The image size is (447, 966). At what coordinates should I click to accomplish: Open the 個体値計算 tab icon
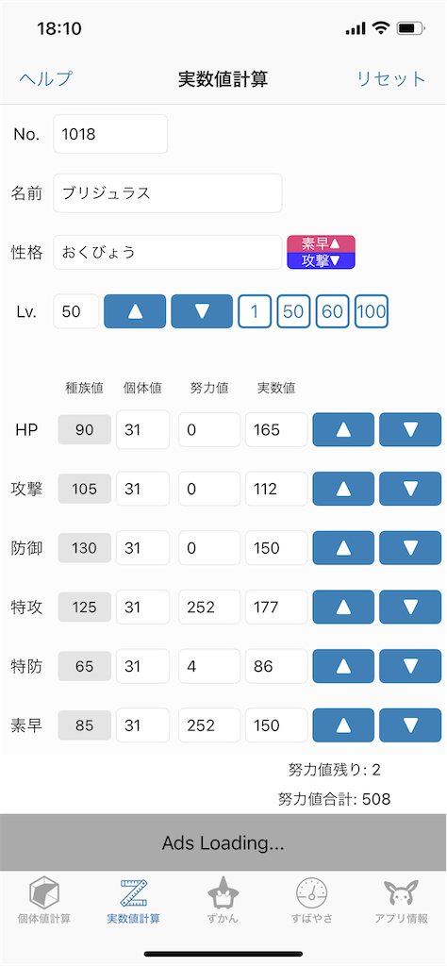pos(43,893)
